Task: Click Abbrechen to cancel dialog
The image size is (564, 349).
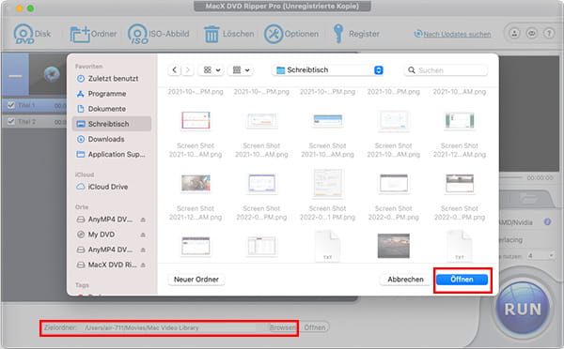Action: tap(405, 280)
